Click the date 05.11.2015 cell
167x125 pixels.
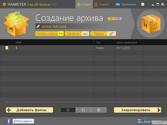tap(123, 48)
